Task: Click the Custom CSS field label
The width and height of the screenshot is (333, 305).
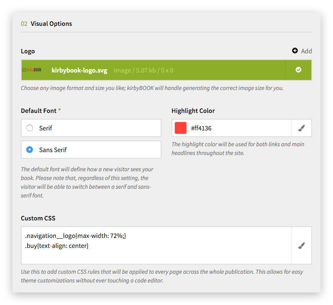Action: click(38, 218)
